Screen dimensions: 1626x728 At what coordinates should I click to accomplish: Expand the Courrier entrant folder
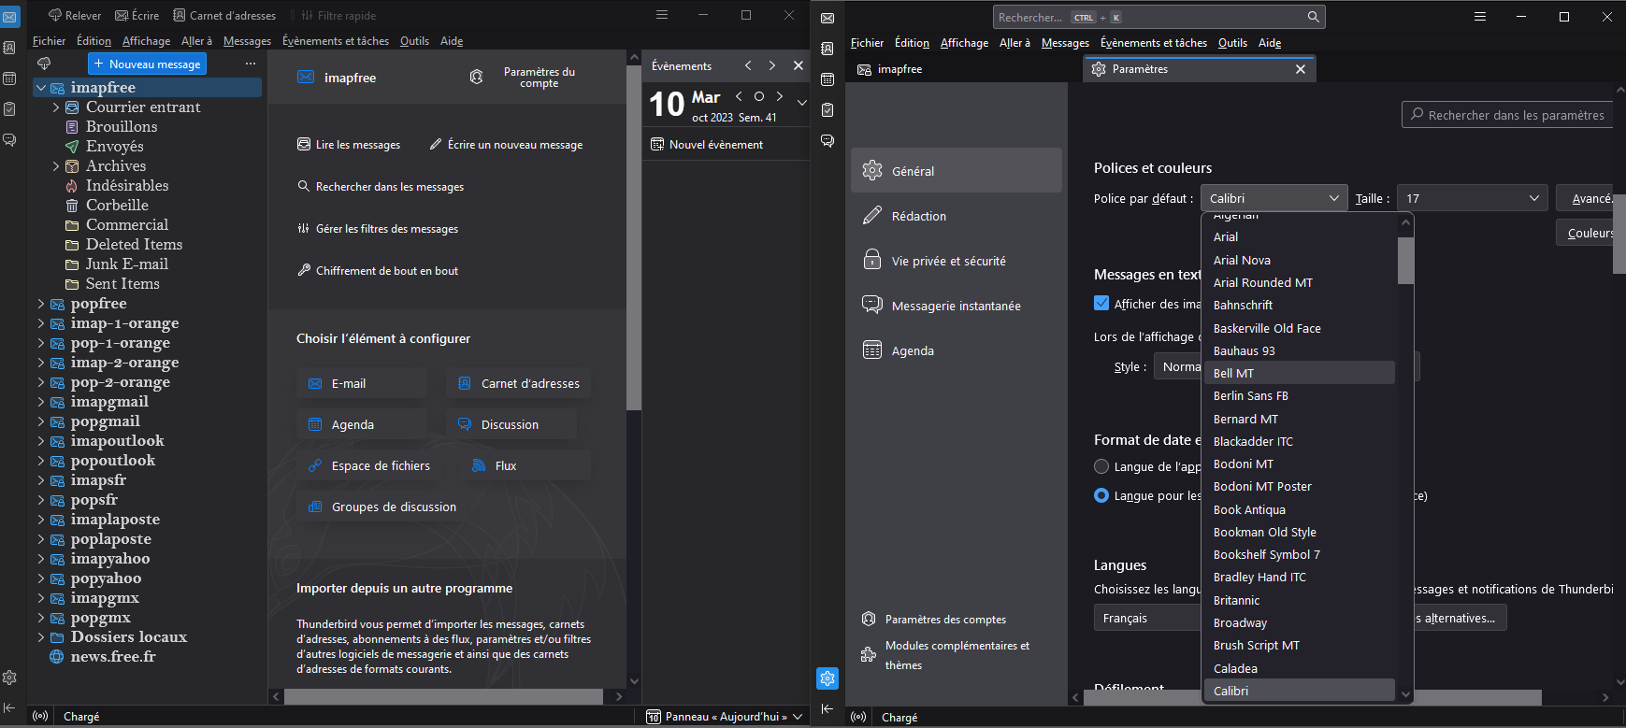56,107
